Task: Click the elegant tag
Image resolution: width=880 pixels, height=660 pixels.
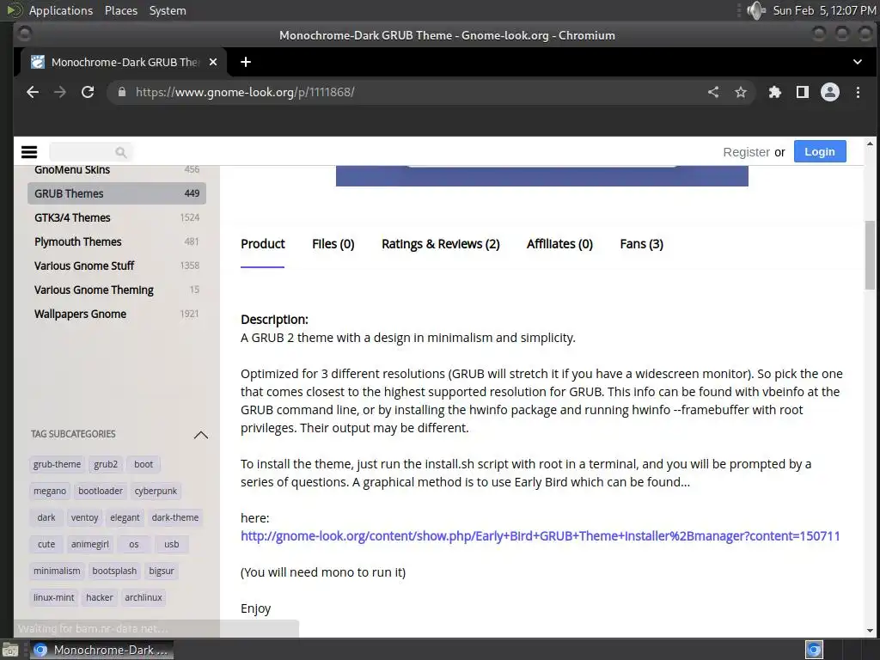Action: click(125, 517)
